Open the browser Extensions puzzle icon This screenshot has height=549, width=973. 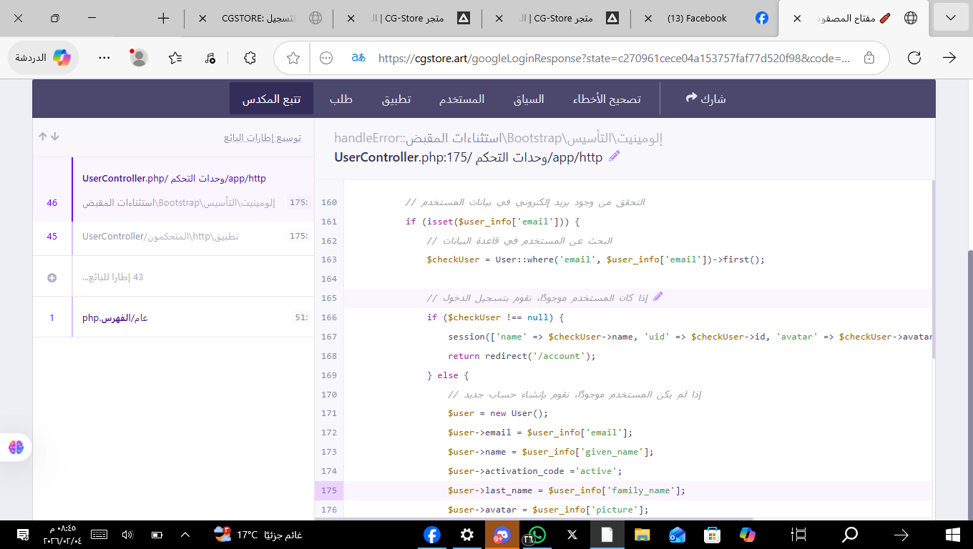[x=249, y=56]
